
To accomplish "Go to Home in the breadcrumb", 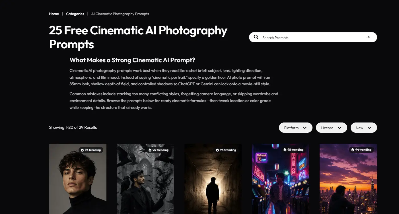I will (54, 14).
